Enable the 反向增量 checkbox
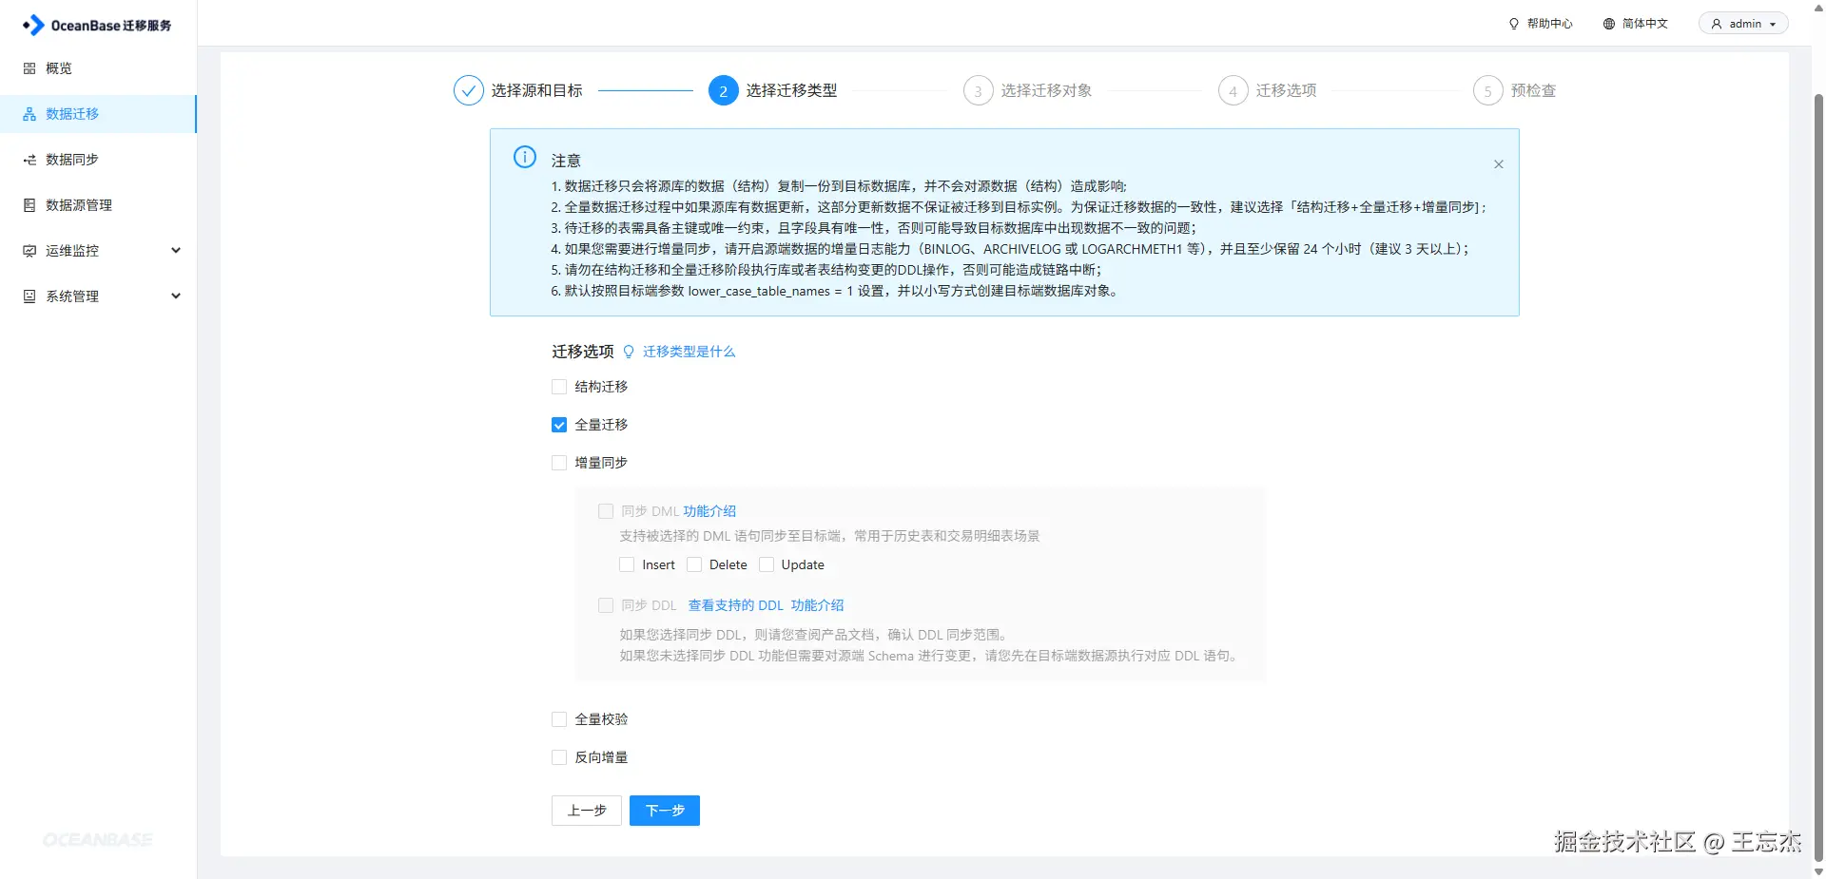The height and width of the screenshot is (879, 1826). 559,757
